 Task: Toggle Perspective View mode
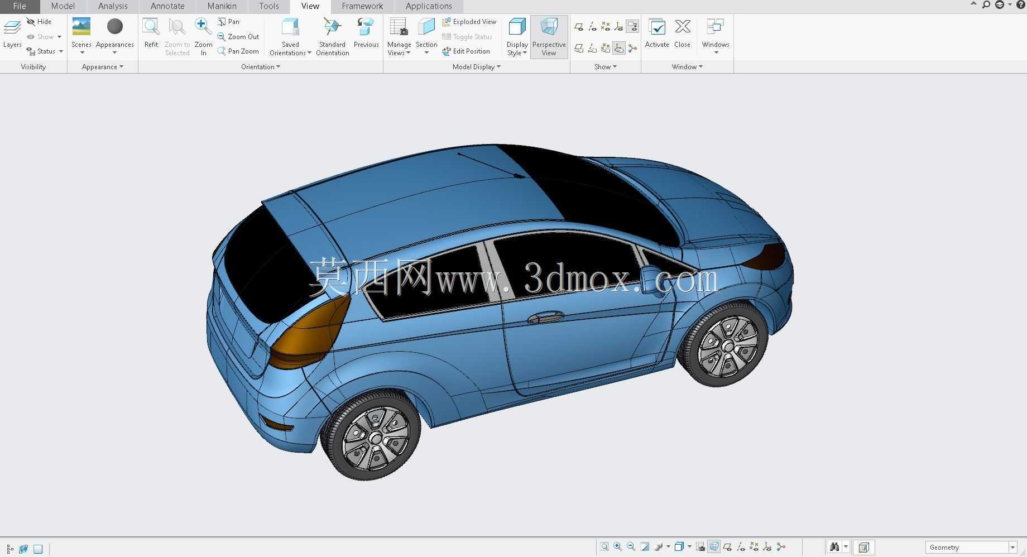pyautogui.click(x=549, y=37)
